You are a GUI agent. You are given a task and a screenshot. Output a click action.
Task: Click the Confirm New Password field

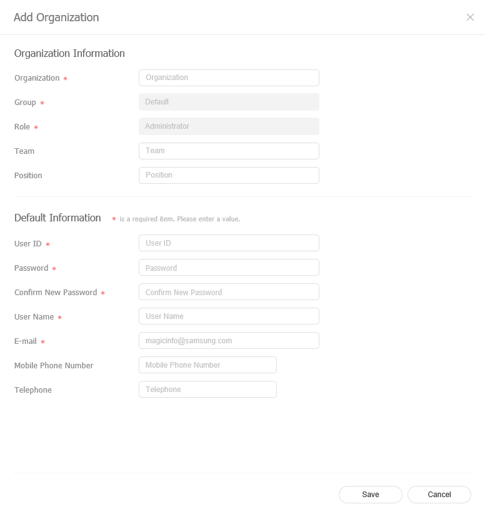pos(228,291)
